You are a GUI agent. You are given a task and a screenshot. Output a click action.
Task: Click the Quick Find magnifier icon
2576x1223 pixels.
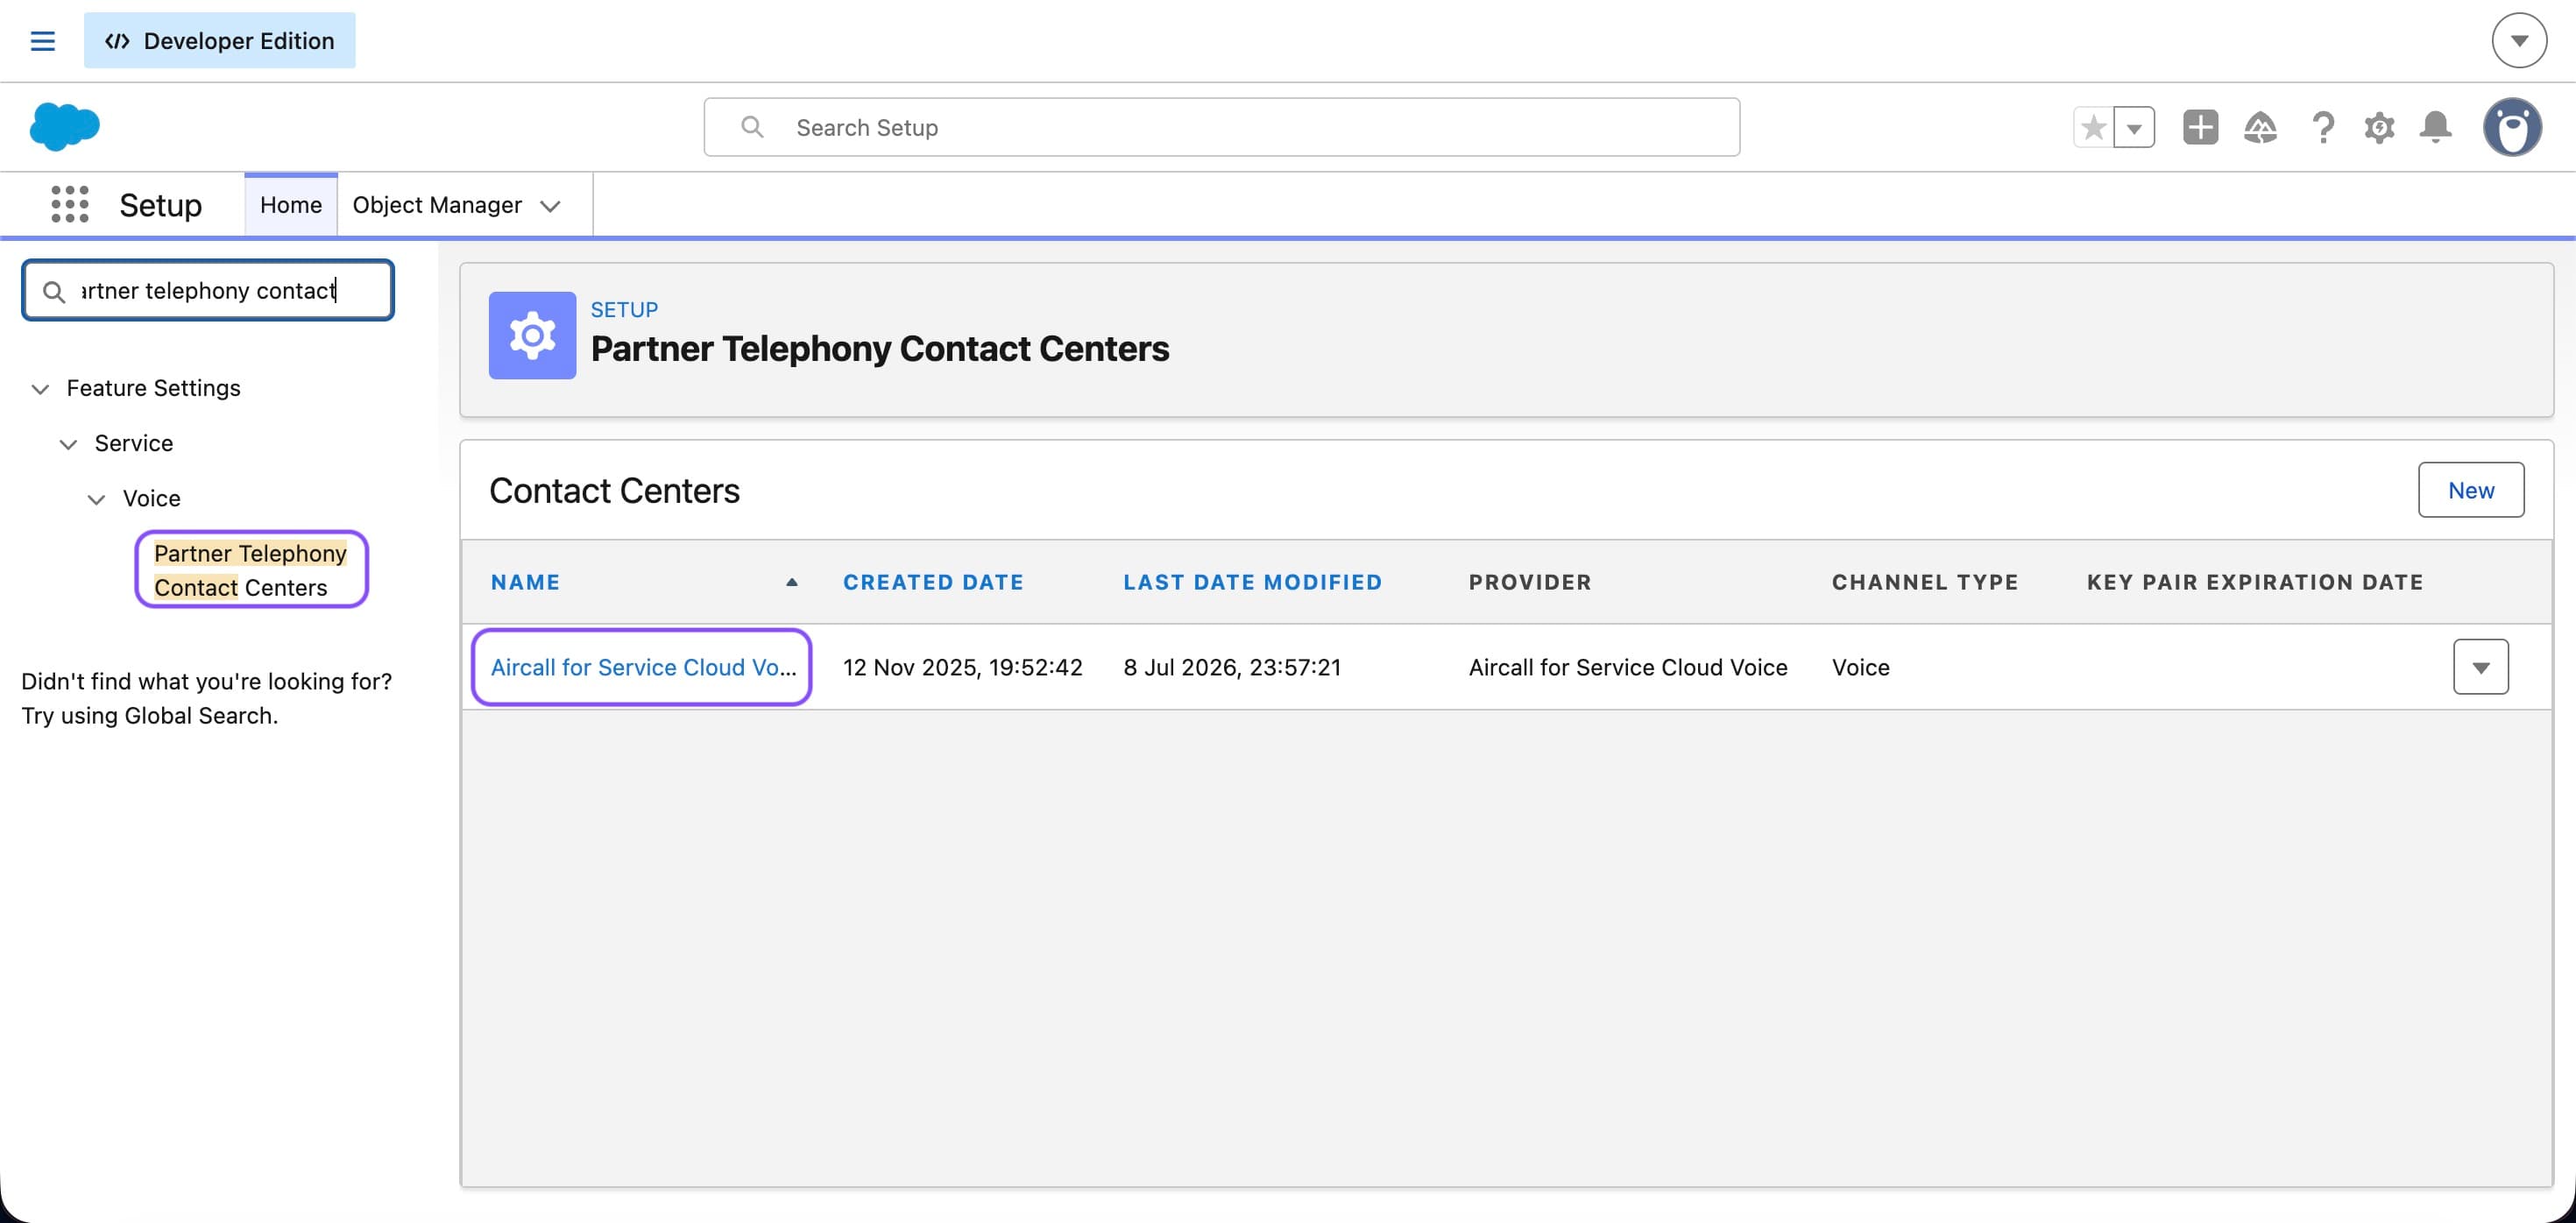tap(54, 291)
